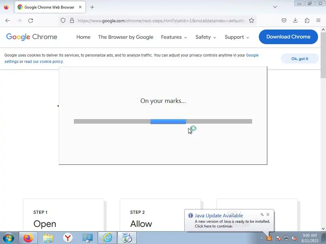Image resolution: width=326 pixels, height=244 pixels.
Task: Open the tracking protection shield icon
Action: point(63,20)
